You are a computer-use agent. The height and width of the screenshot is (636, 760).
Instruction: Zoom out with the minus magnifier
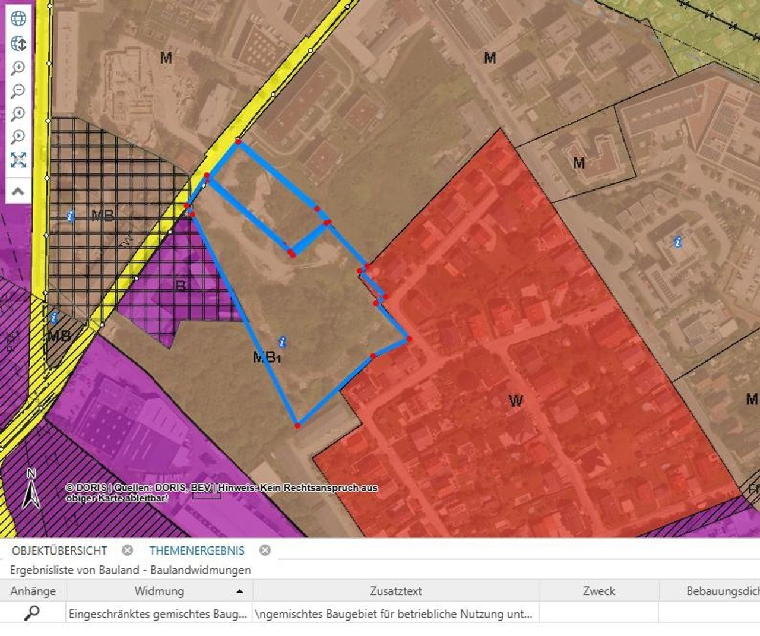tap(18, 91)
